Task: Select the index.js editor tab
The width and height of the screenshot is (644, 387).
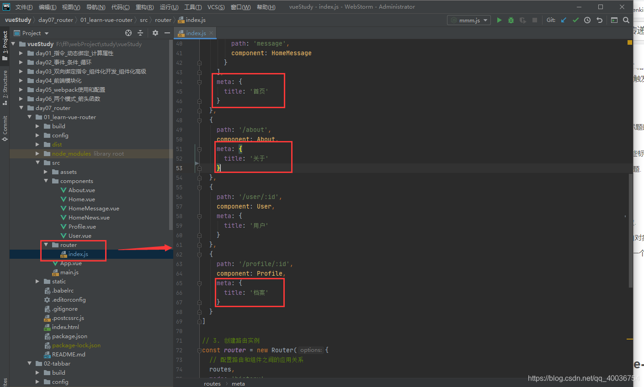Action: [196, 33]
